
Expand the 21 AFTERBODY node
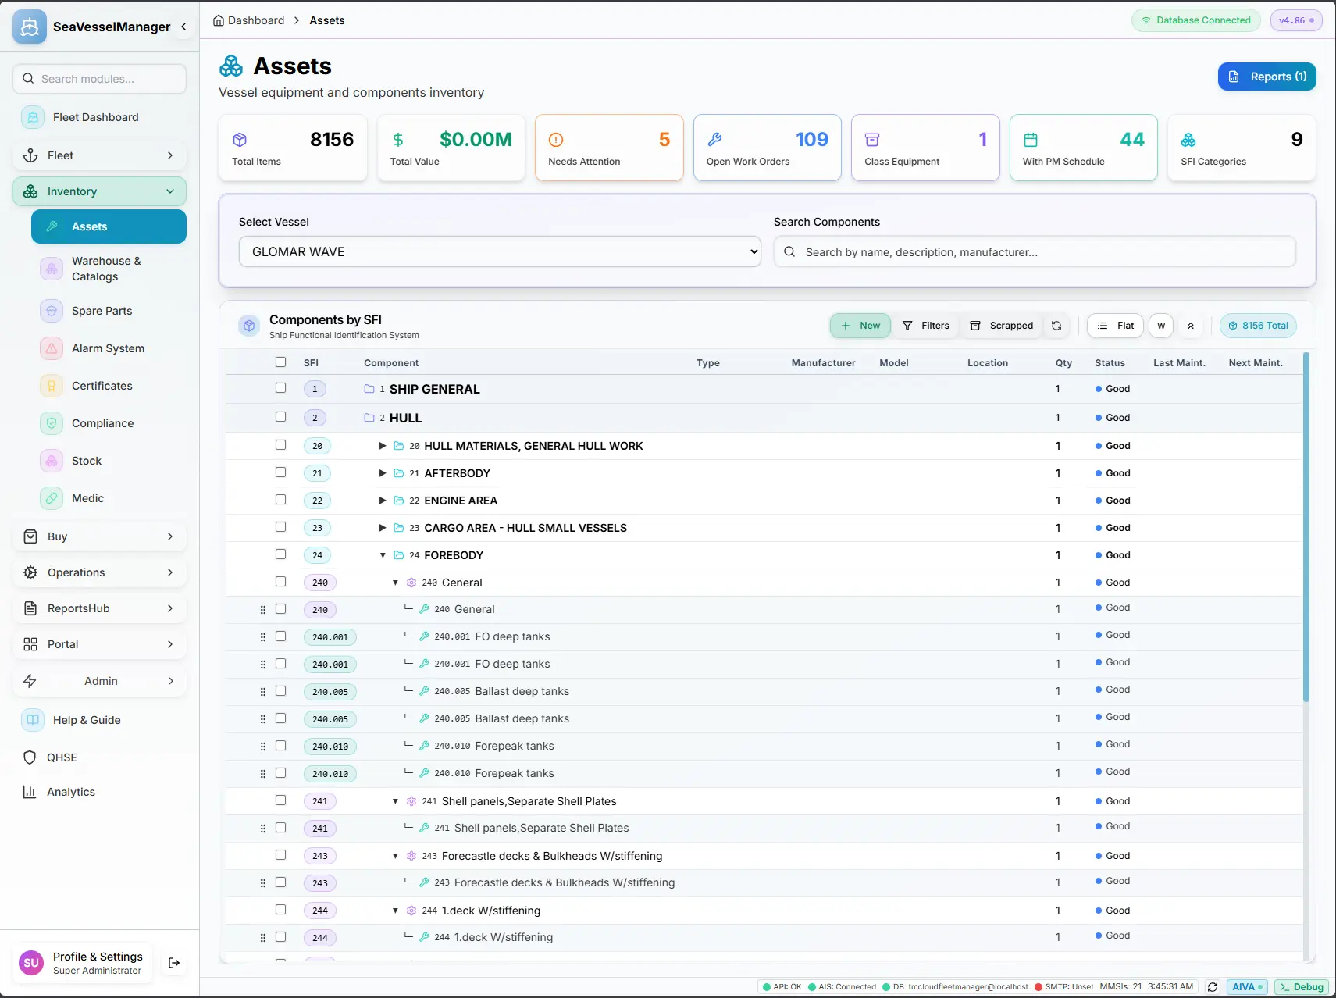(383, 473)
